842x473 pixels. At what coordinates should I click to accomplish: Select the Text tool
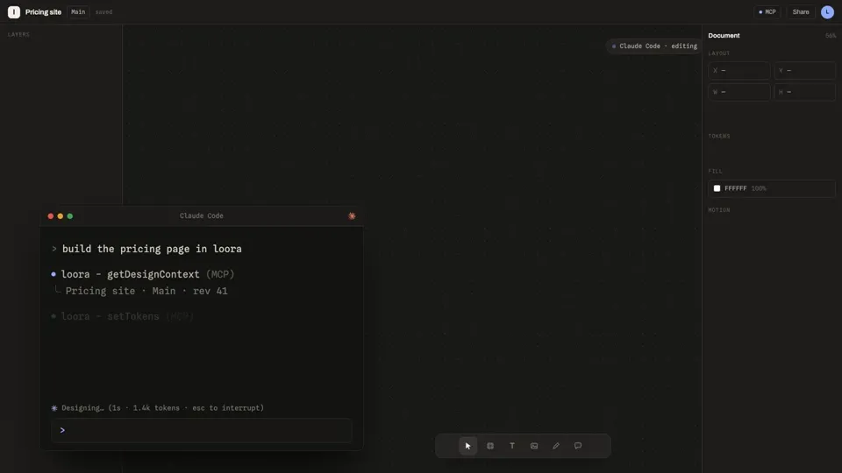pos(512,446)
